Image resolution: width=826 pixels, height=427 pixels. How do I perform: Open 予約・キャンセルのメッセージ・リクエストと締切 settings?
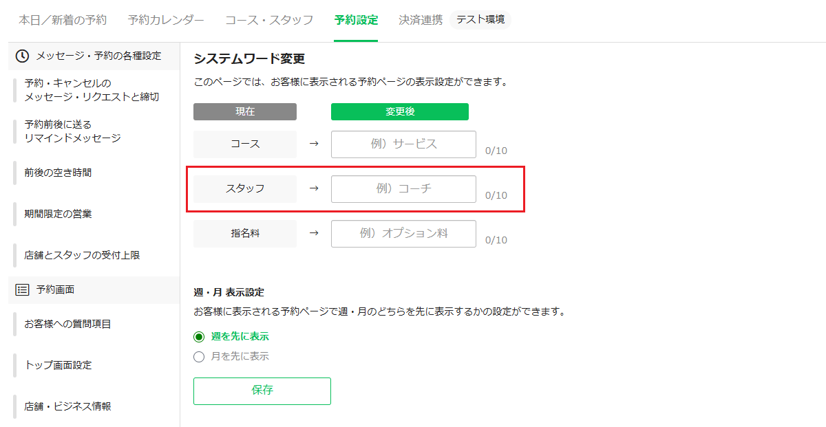(x=92, y=90)
